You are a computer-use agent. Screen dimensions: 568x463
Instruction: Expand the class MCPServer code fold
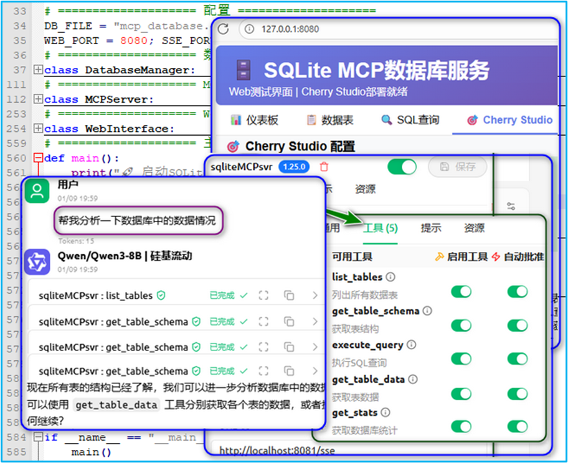[x=38, y=99]
